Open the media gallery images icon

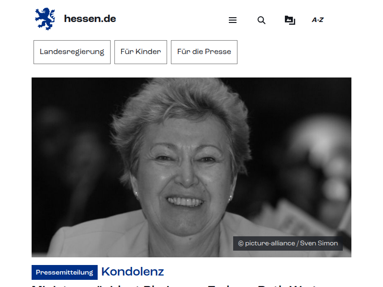(x=290, y=20)
